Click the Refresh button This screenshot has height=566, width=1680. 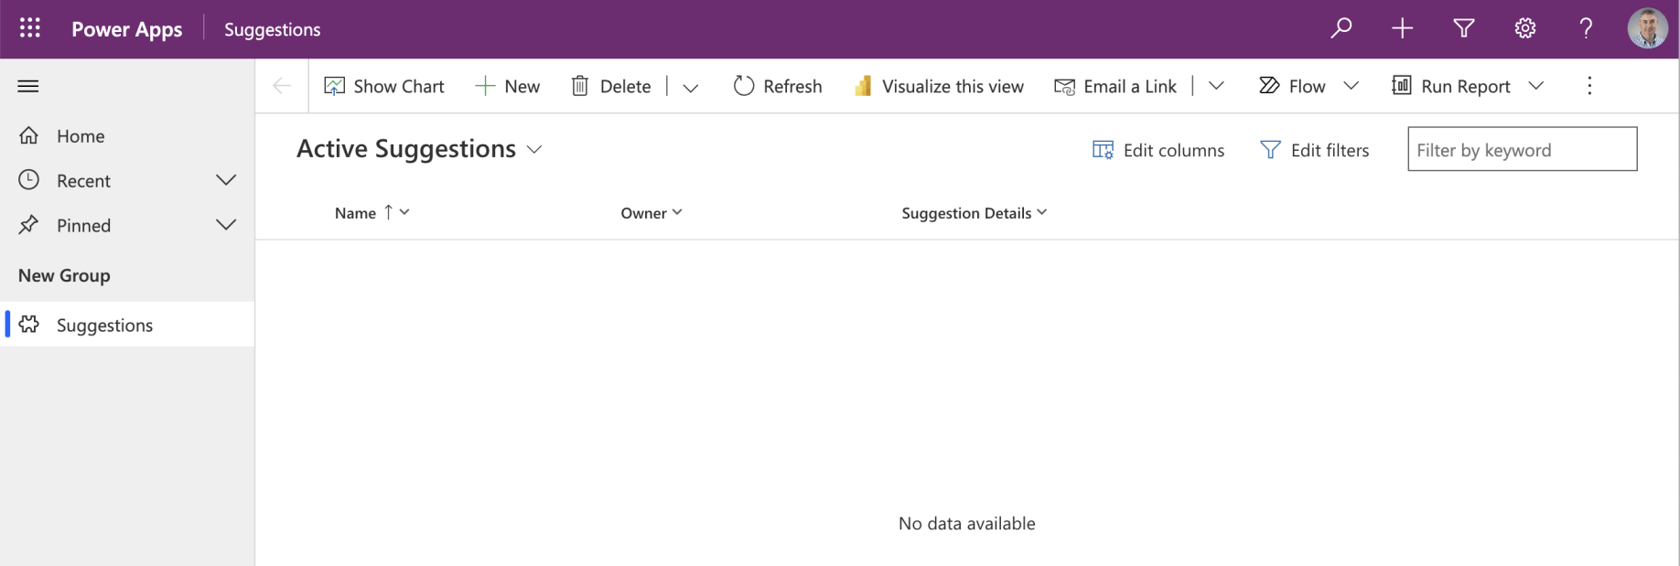(778, 86)
